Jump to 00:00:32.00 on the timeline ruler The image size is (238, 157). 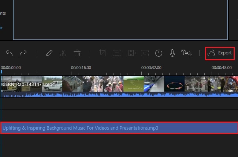[x=151, y=68]
